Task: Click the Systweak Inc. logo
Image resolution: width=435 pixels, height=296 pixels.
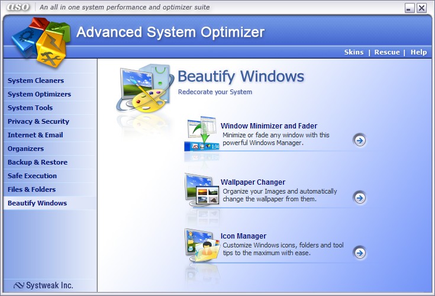Action: (43, 285)
